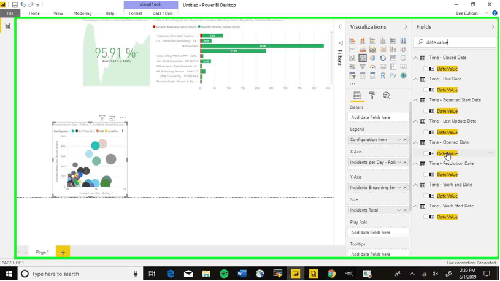Open the Configuration Item field dropdown
This screenshot has height=281, width=500.
(399, 140)
